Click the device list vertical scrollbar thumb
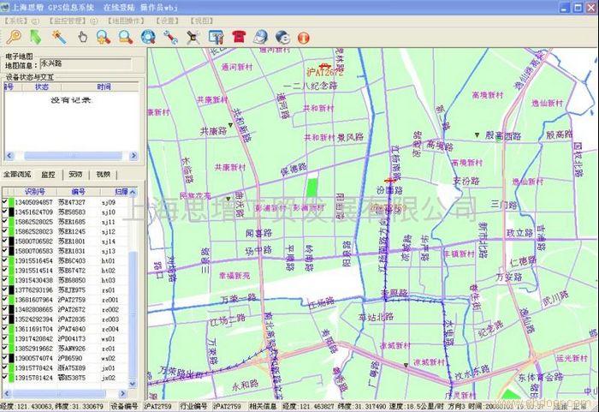Viewport: 599px width, 412px height. [x=133, y=315]
